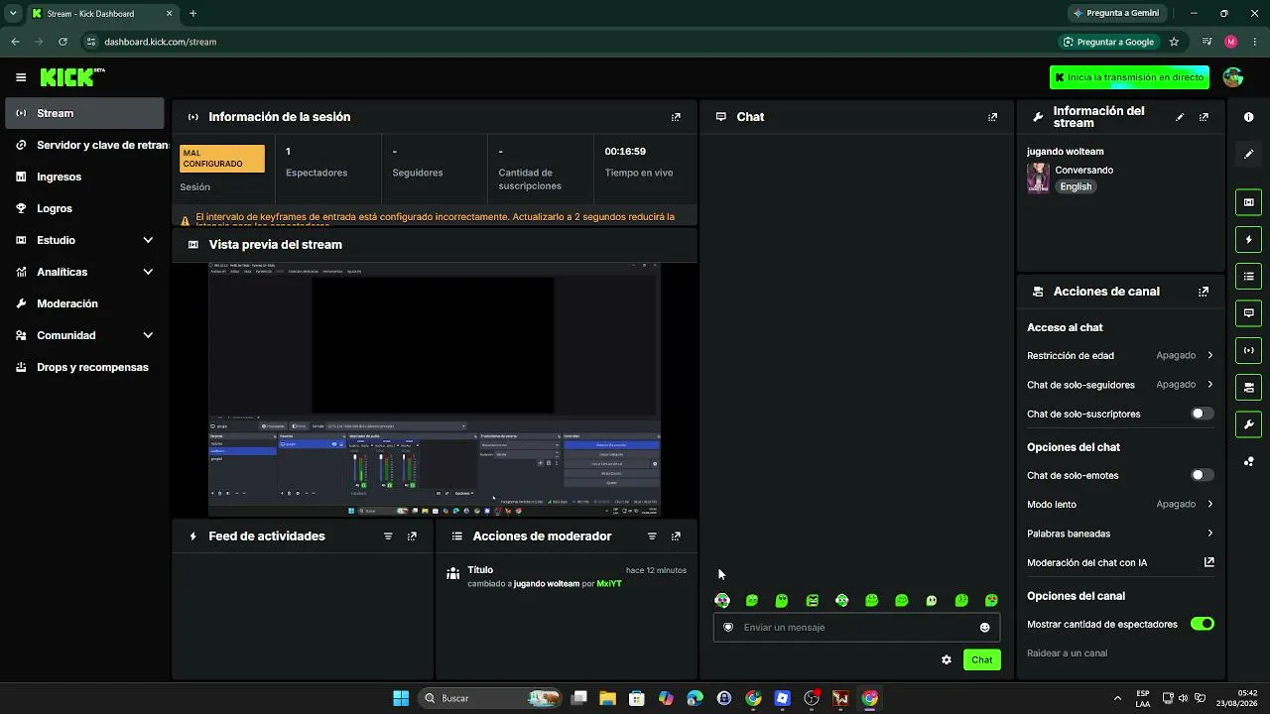Click the browser address bar
Screen dimensions: 1270x714
[566, 42]
